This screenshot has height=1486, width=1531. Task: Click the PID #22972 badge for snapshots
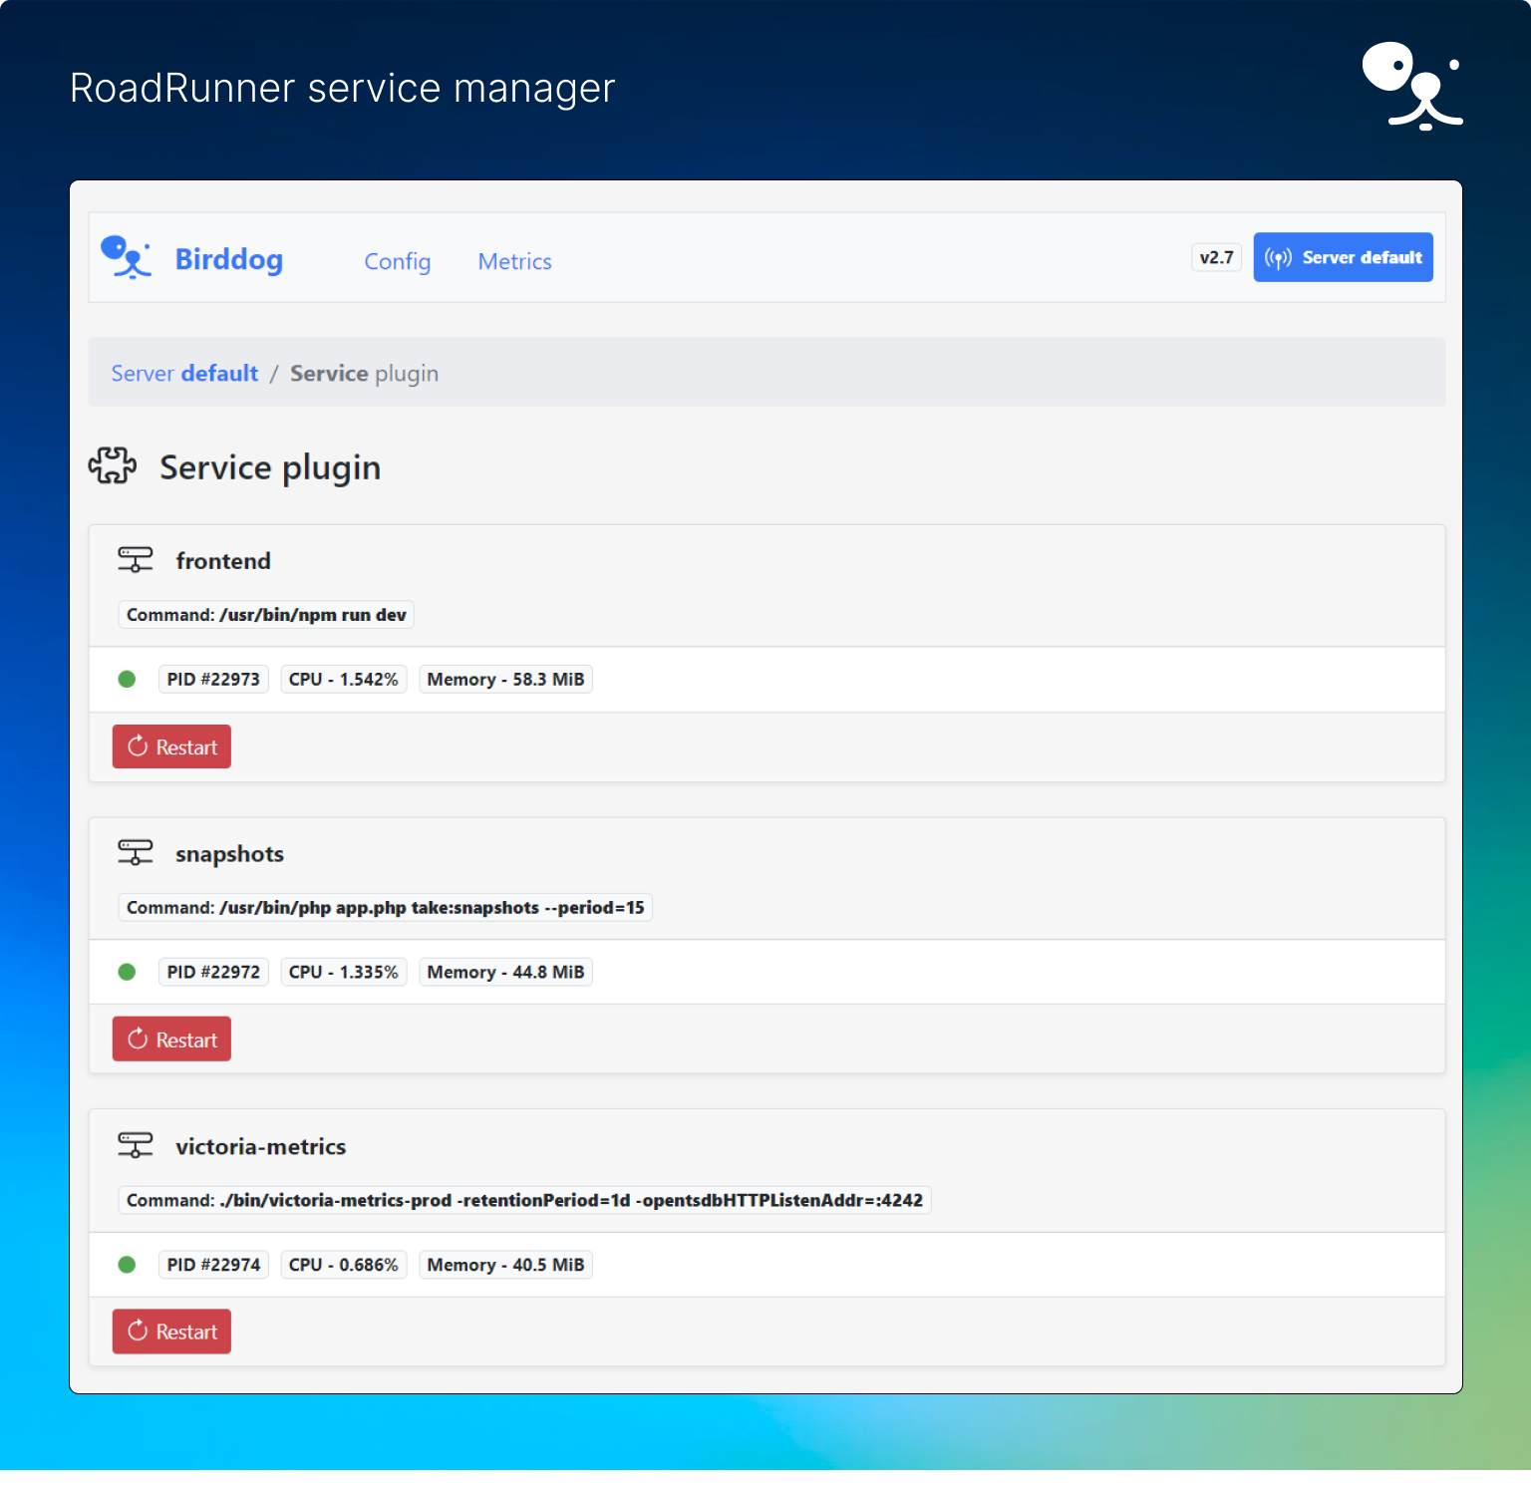(x=212, y=972)
